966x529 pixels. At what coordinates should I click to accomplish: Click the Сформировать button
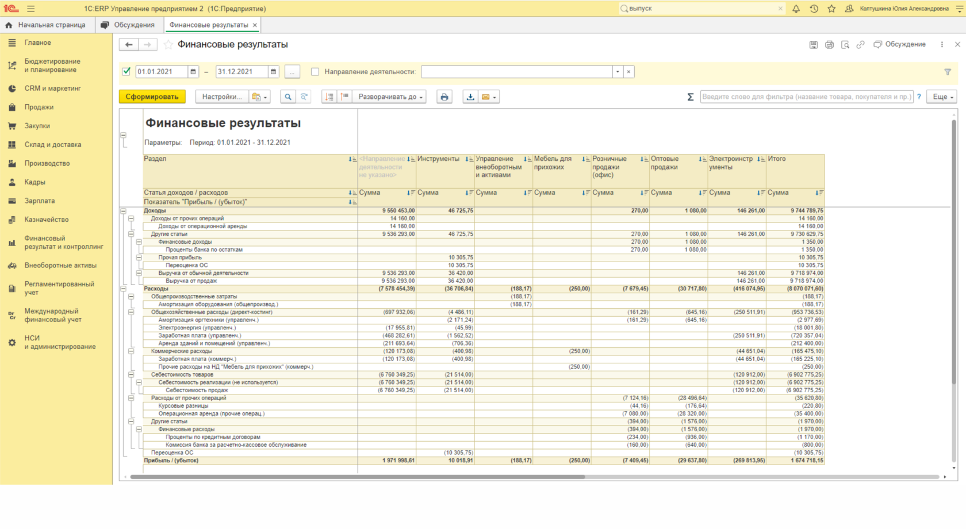[152, 97]
